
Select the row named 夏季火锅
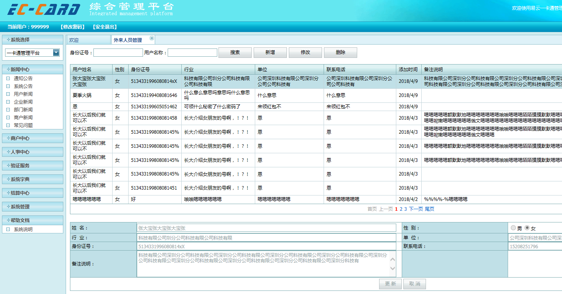316,95
